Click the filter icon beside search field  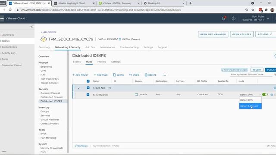click(x=275, y=74)
